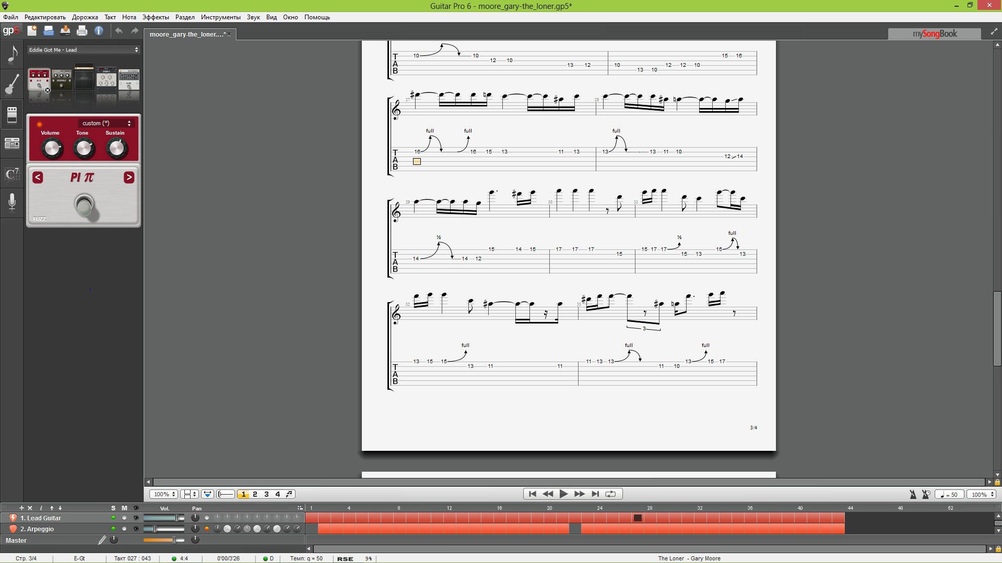Viewport: 1002px width, 563px height.
Task: Open the effects pedal side panel
Action: [x=12, y=114]
